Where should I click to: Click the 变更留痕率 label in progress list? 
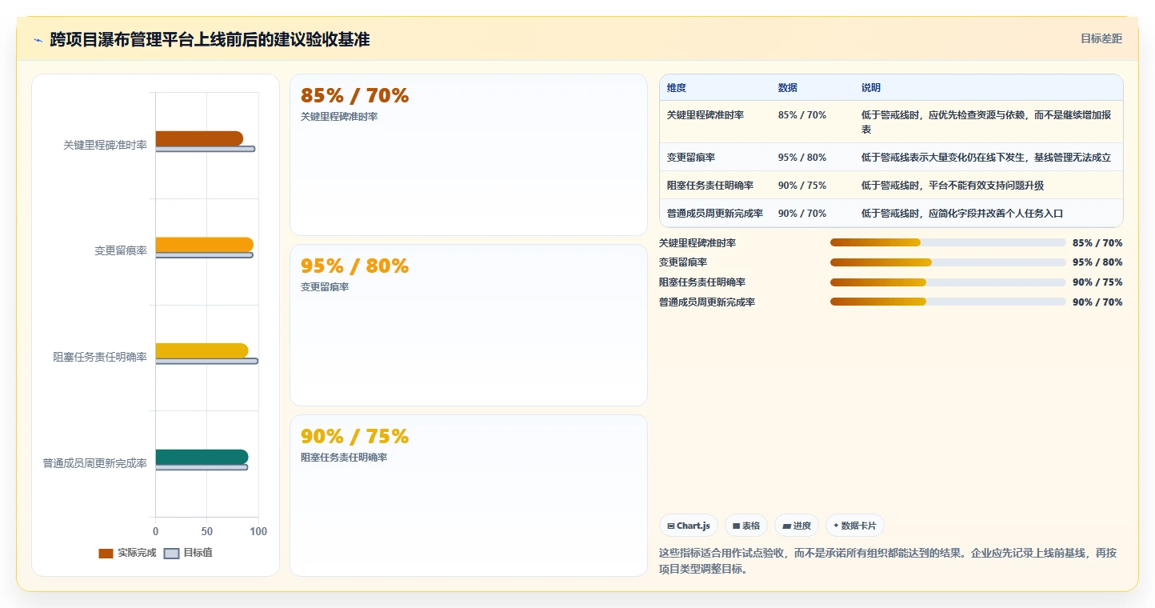pyautogui.click(x=683, y=262)
